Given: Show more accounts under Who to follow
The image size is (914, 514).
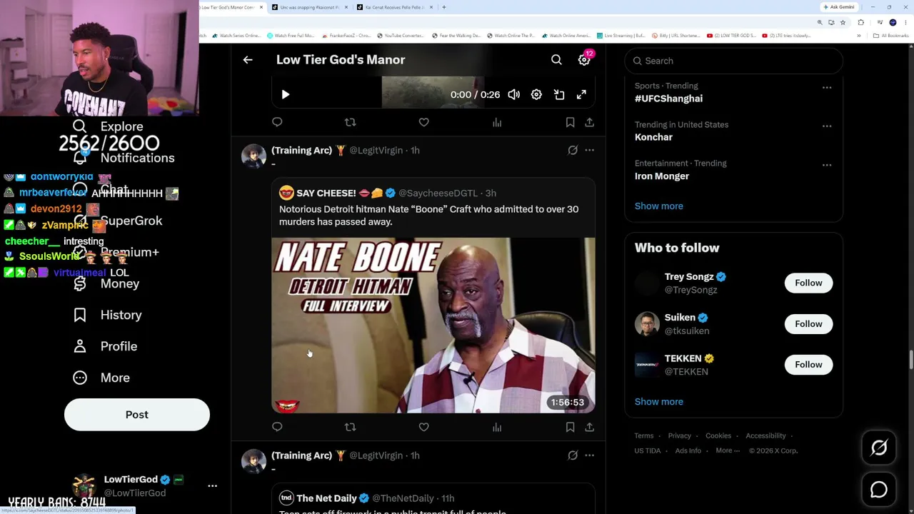Looking at the screenshot, I should [x=658, y=402].
